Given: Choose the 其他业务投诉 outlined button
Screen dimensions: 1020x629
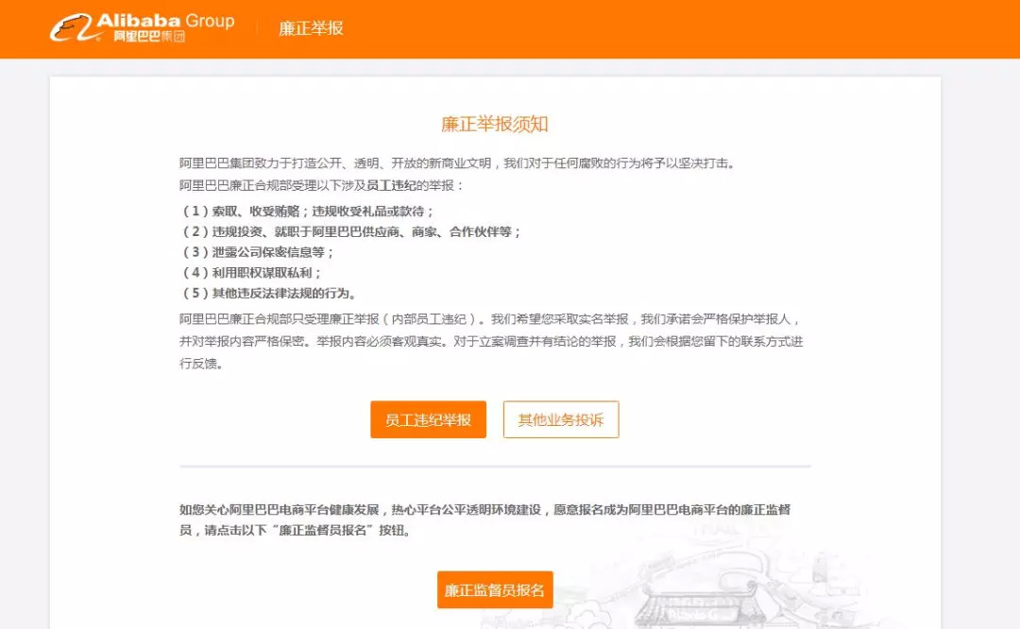Looking at the screenshot, I should 561,419.
